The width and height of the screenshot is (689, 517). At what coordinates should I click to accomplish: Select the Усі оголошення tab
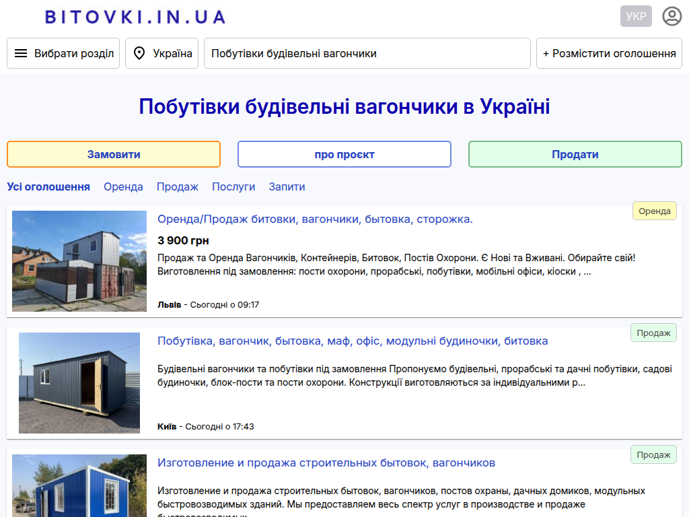48,186
